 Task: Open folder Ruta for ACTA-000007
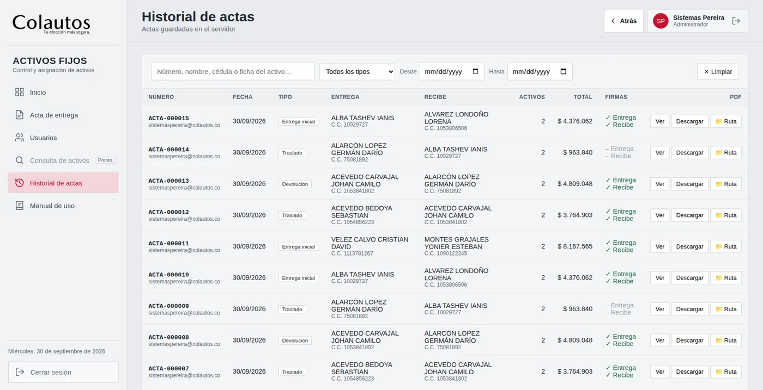click(726, 372)
